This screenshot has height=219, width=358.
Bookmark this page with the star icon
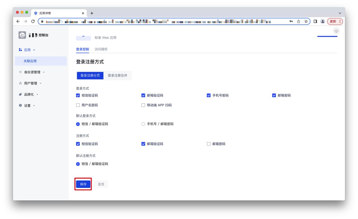(x=306, y=21)
